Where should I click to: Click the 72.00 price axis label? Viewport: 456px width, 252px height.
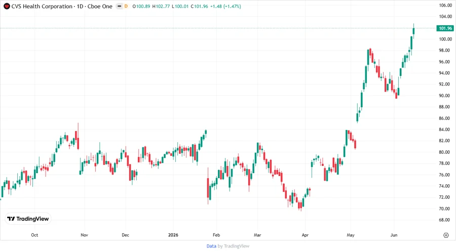pos(445,197)
